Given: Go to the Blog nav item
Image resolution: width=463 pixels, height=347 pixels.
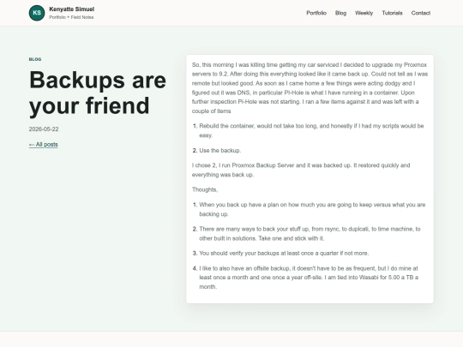Looking at the screenshot, I should (x=340, y=13).
